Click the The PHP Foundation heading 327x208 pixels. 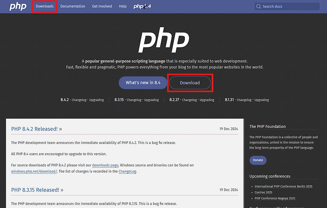click(x=268, y=126)
